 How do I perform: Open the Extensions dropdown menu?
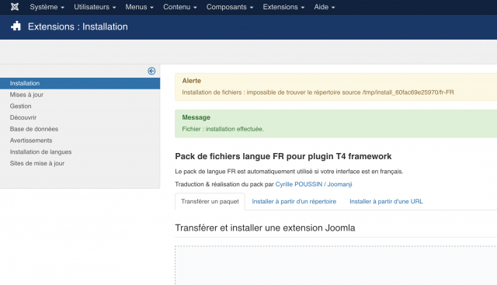(x=283, y=7)
